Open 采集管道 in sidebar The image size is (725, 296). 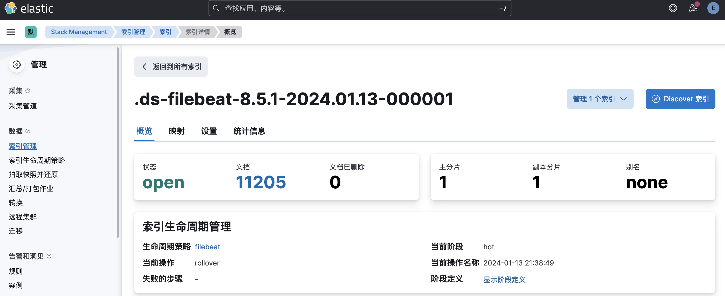pos(23,106)
